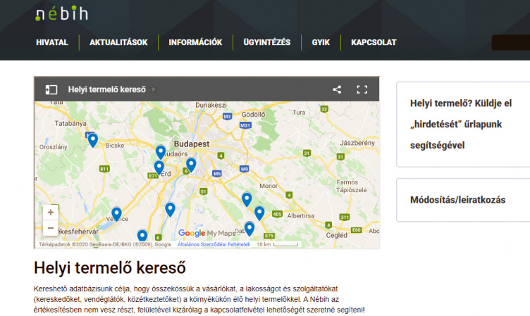Go to the GYIK page
530x316 pixels.
click(321, 42)
